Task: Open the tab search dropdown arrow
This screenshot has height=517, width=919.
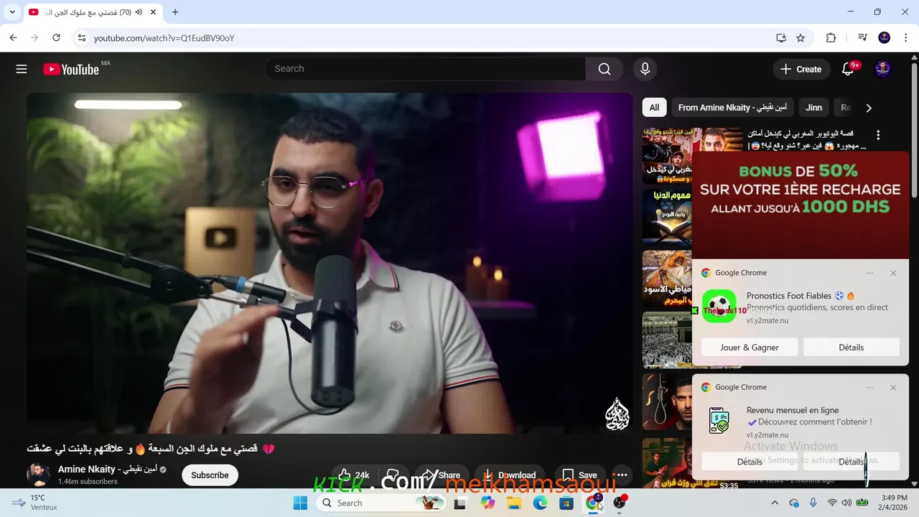Action: coord(11,12)
